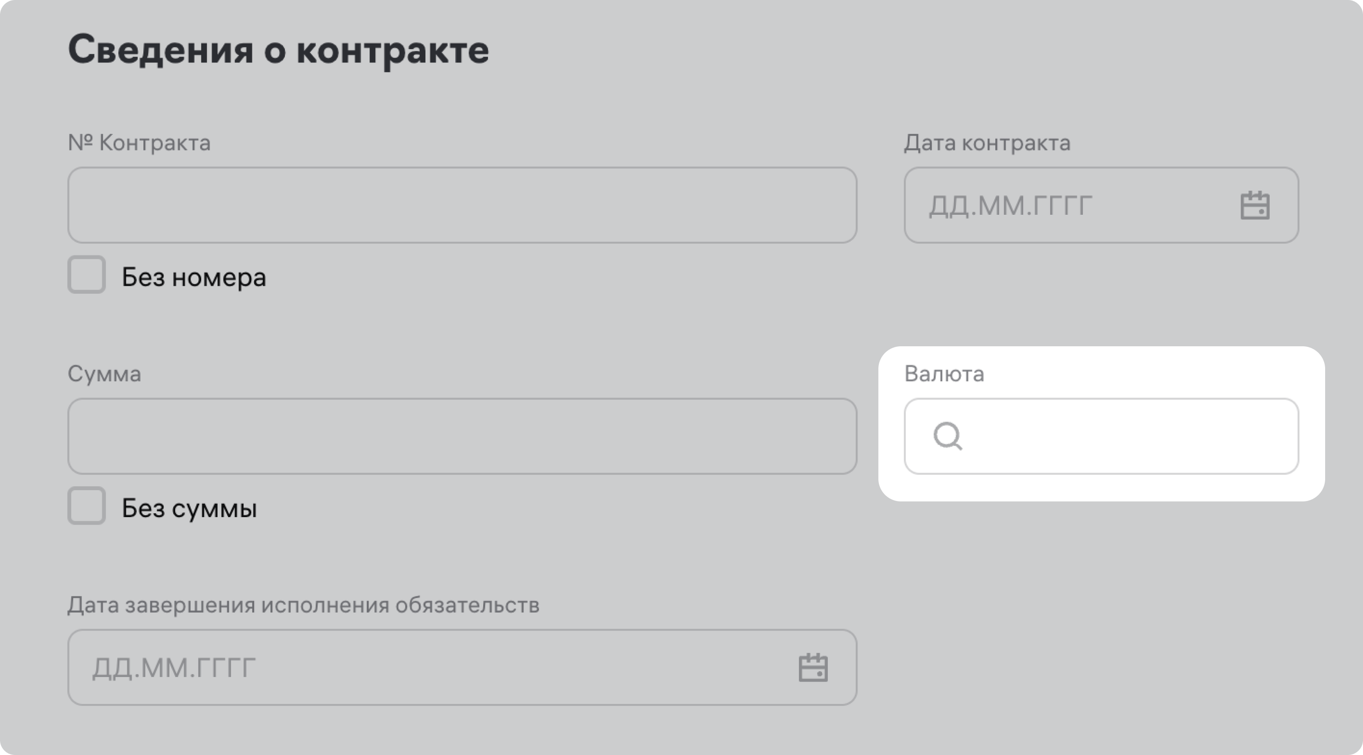Click the Дата завершения исполнения обязательств label
Viewport: 1363px width, 755px height.
tap(303, 605)
